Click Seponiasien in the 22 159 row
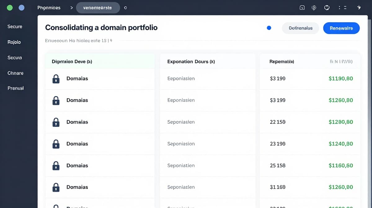The height and width of the screenshot is (208, 372). (x=181, y=122)
